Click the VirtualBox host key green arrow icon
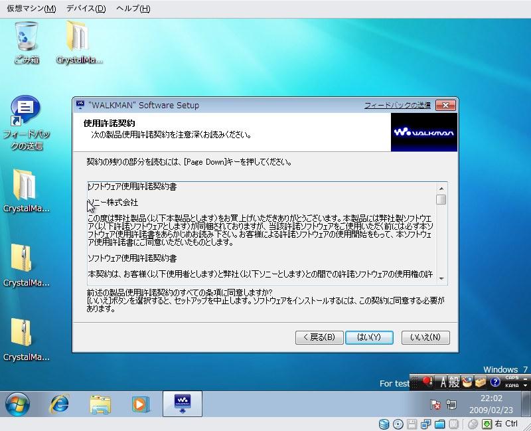 (x=487, y=424)
